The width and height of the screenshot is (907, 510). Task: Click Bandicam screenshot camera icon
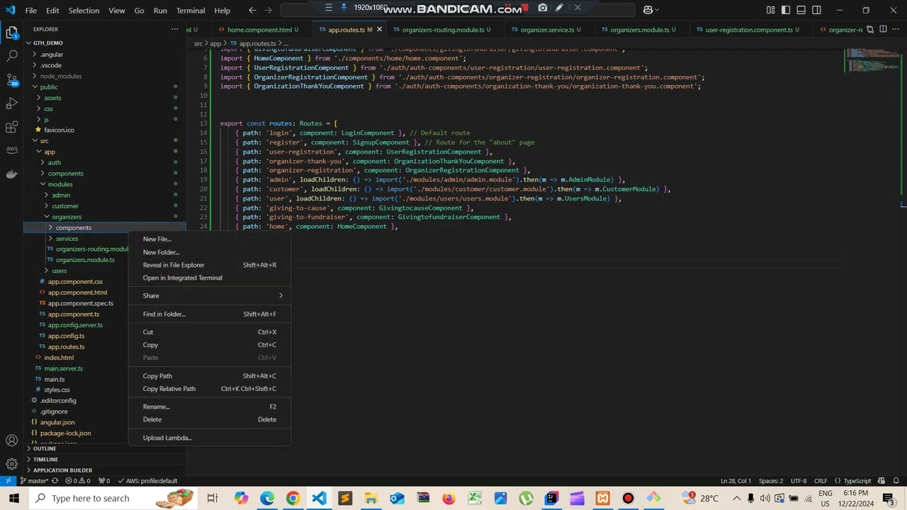543,8
